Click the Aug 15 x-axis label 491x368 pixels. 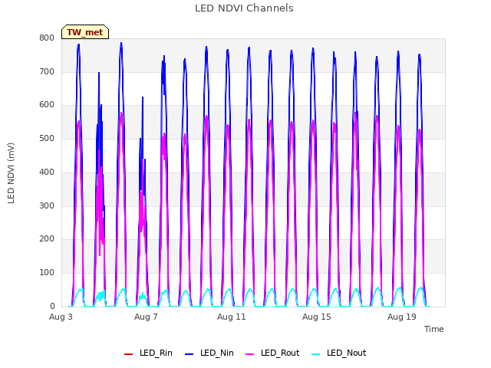point(317,317)
